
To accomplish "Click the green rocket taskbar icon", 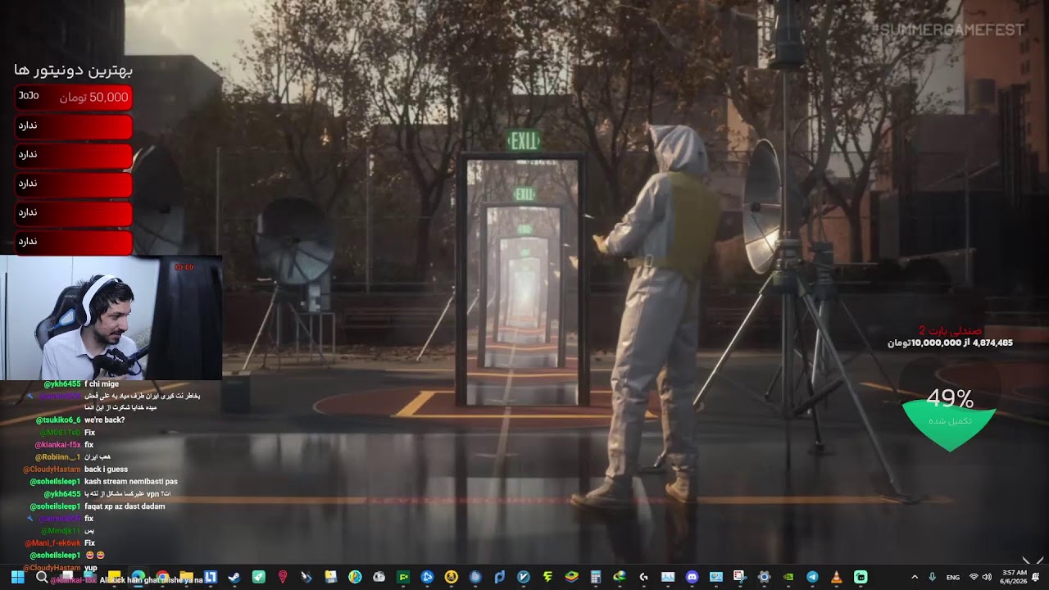I will pyautogui.click(x=259, y=577).
